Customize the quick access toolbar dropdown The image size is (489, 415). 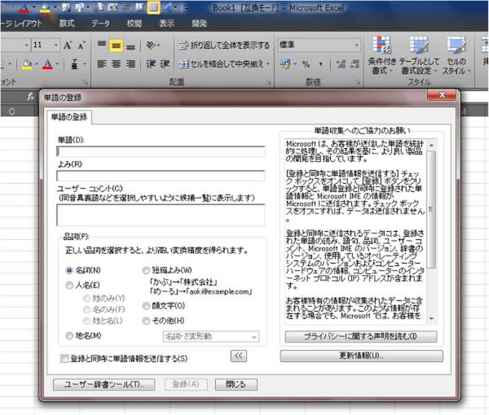click(x=186, y=8)
